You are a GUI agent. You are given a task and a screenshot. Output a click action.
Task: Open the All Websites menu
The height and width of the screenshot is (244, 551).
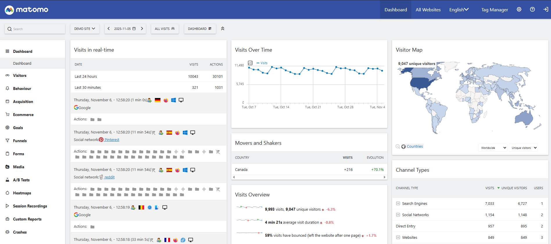(428, 10)
